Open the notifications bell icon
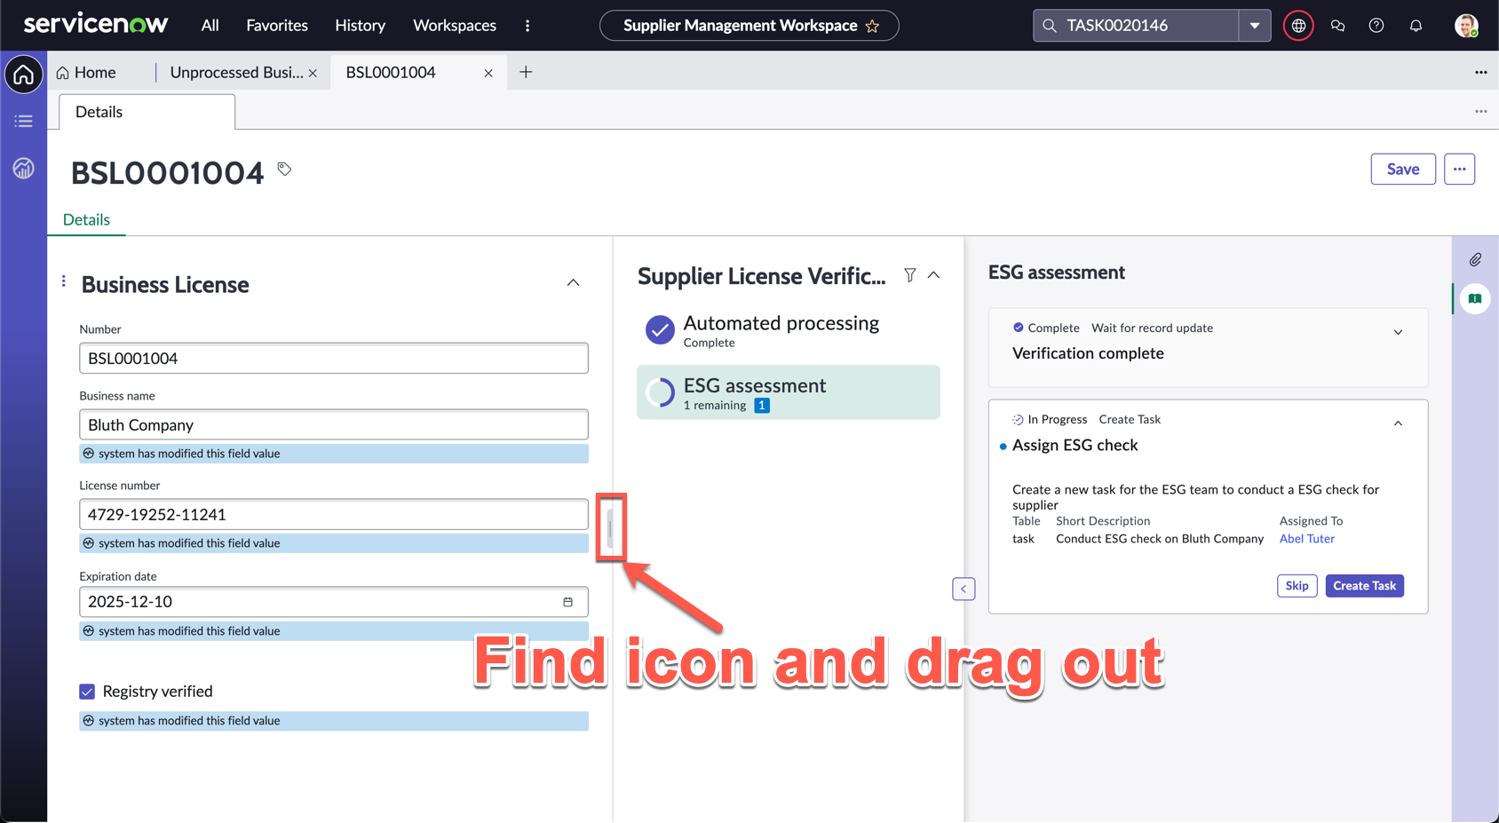 click(1416, 26)
